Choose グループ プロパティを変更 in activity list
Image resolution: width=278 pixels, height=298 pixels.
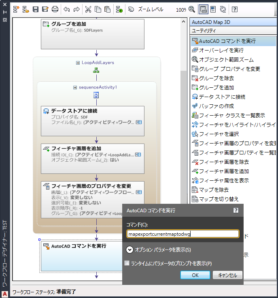[x=233, y=69]
